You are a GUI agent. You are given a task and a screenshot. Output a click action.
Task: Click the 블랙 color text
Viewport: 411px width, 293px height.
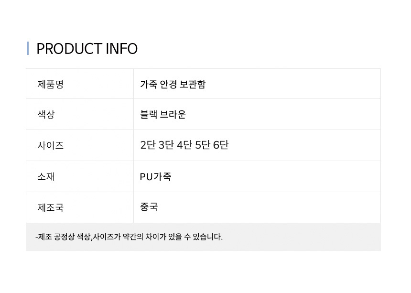(x=148, y=115)
